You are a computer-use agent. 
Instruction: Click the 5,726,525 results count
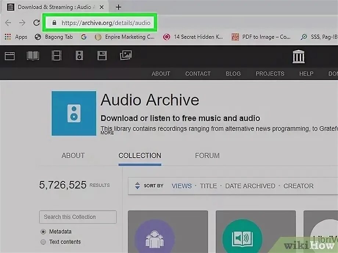[63, 185]
